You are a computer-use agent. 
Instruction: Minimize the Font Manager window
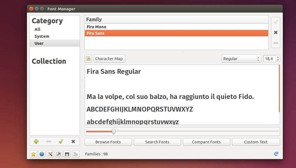pos(37,9)
